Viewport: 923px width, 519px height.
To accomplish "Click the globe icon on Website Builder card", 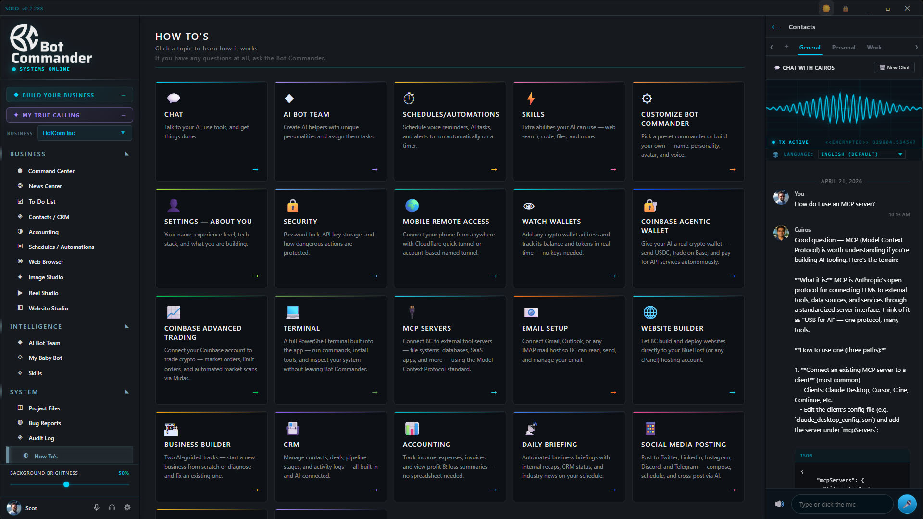I will tap(650, 312).
